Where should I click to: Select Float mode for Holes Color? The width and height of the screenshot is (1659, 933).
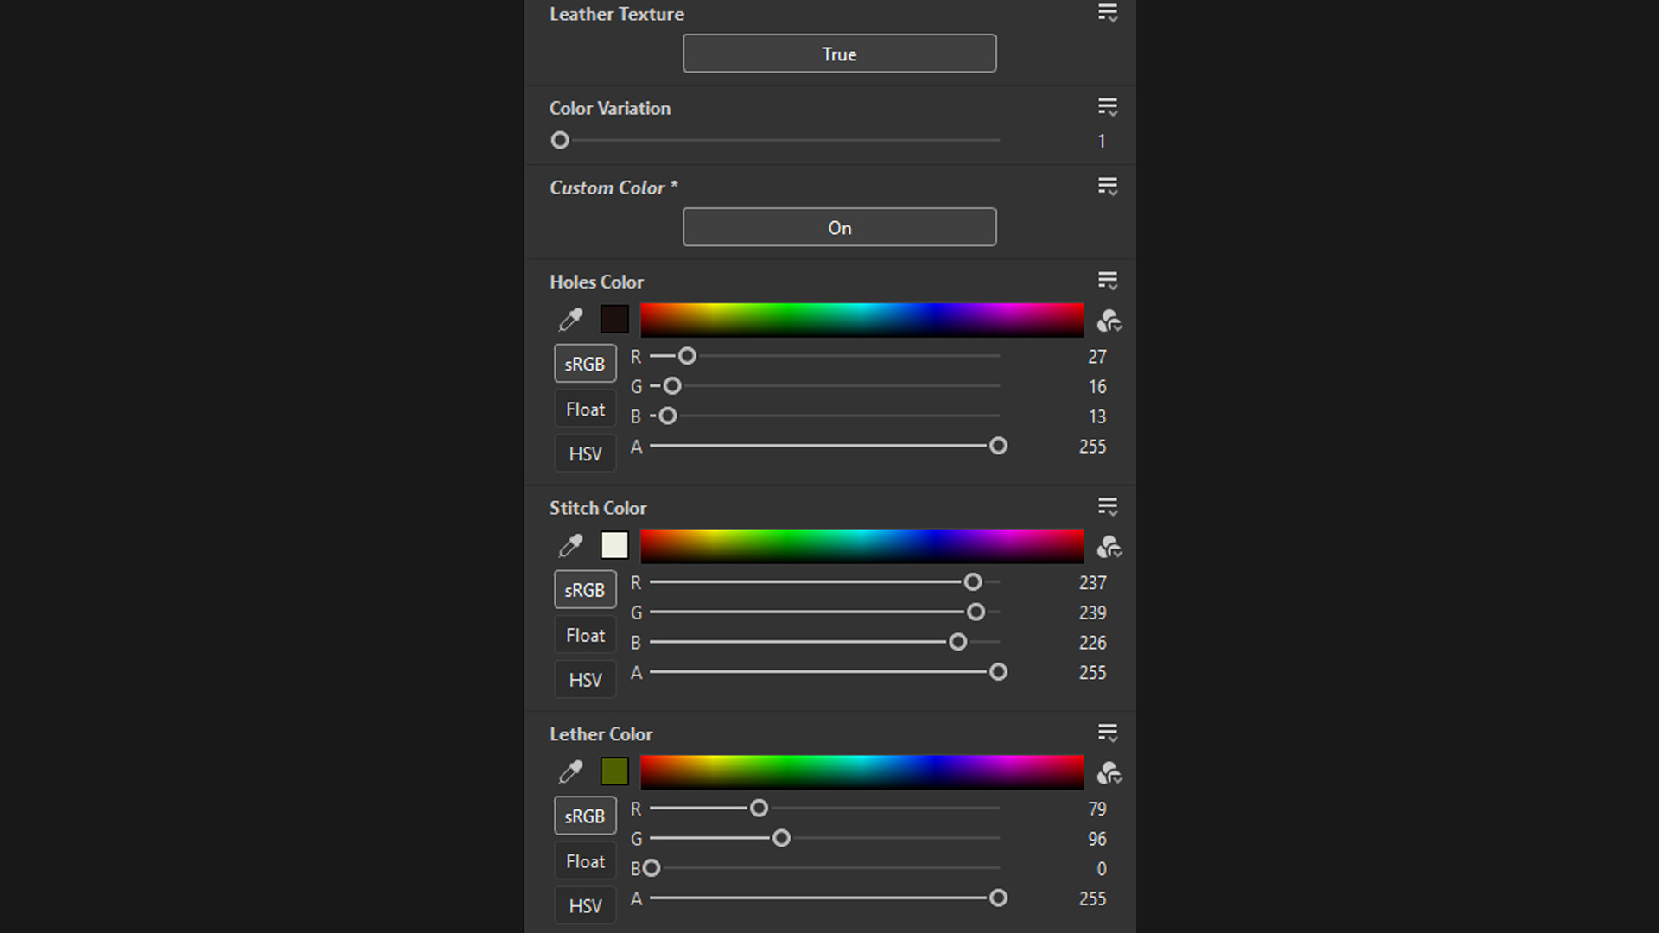pos(585,409)
